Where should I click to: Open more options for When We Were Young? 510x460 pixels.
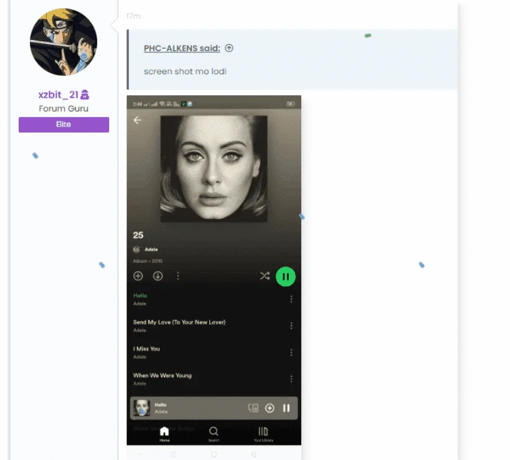coord(291,379)
